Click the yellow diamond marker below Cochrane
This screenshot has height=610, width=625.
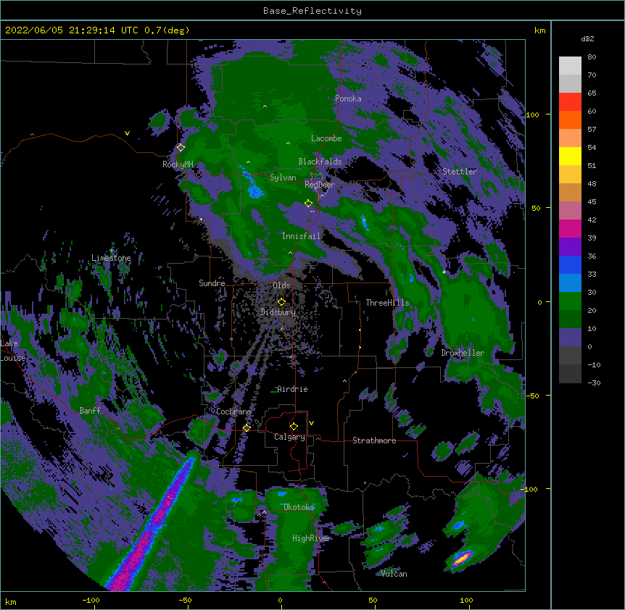[247, 427]
